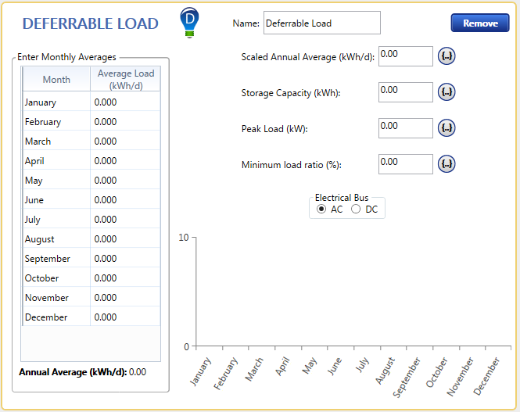Edit the Minimum load ratio field
520x412 pixels.
coord(405,164)
